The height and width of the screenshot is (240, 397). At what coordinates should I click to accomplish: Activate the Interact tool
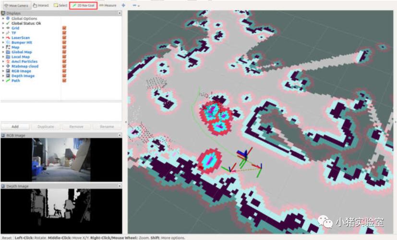tap(41, 6)
